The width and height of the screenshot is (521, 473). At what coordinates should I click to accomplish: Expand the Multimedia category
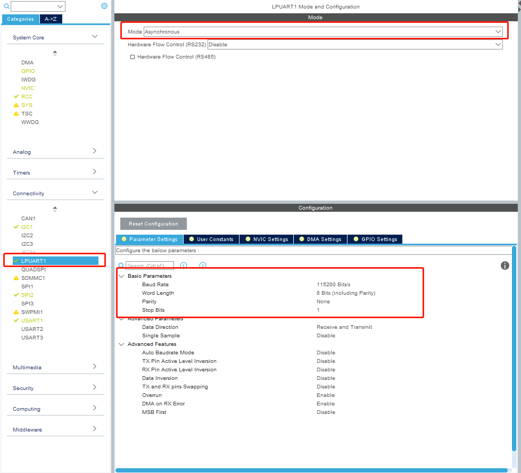click(x=95, y=367)
